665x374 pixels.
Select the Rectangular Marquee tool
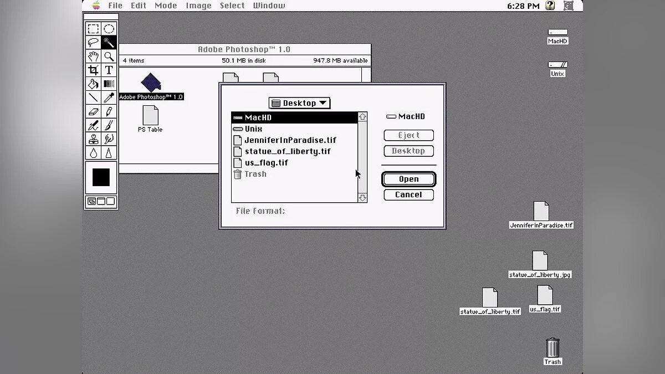(93, 29)
